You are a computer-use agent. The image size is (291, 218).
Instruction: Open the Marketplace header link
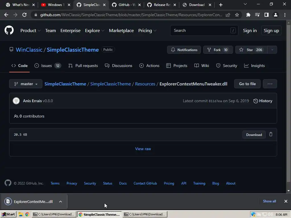coord(121,31)
